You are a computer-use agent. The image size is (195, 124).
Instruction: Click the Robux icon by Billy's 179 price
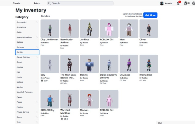pyautogui.click(x=42, y=81)
